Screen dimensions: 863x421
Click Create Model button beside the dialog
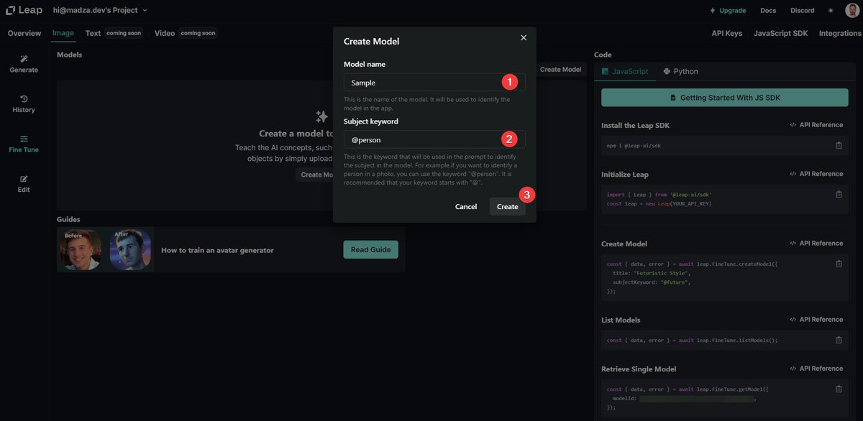pyautogui.click(x=560, y=70)
